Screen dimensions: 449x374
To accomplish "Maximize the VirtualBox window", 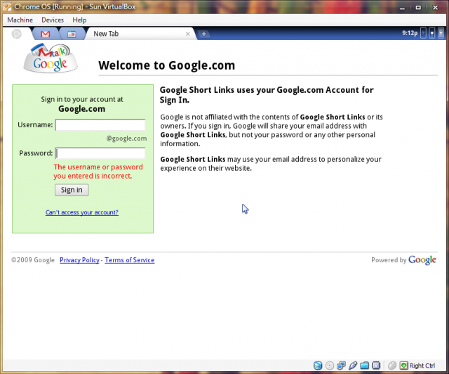I will coord(418,8).
